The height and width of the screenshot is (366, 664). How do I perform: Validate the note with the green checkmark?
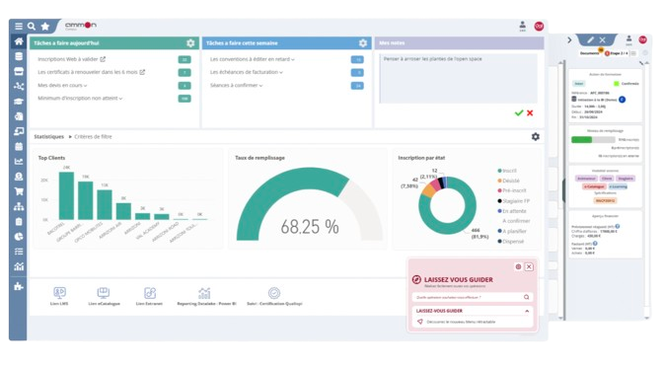(519, 113)
